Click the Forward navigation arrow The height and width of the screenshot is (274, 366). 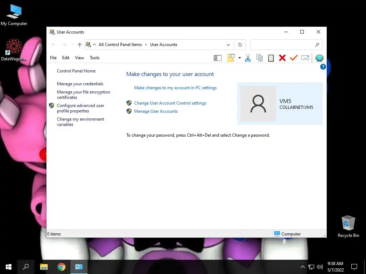tap(64, 45)
